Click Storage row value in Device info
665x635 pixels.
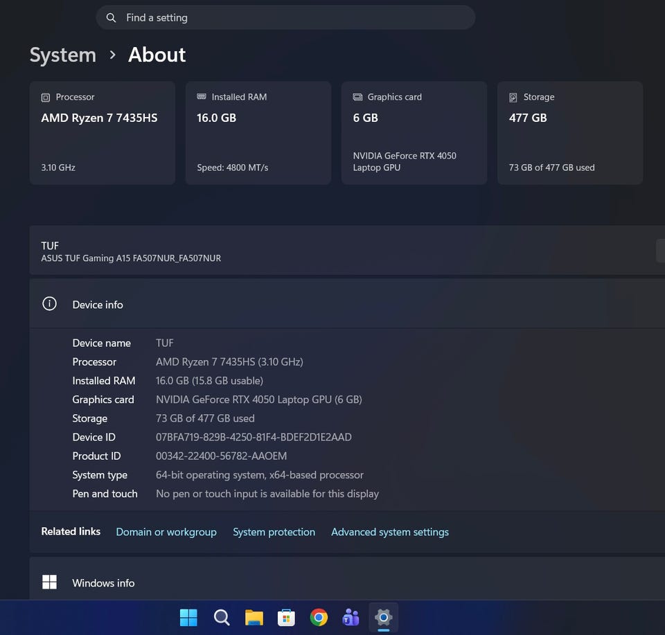(205, 418)
